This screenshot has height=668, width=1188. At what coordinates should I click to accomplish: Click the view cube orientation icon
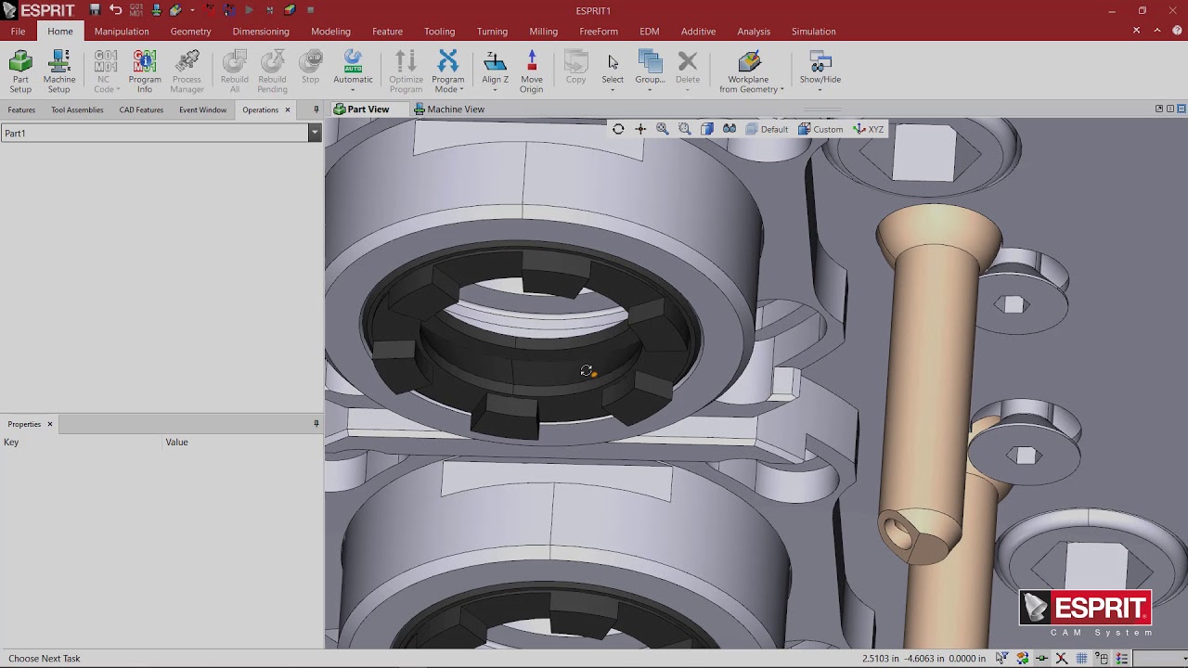coord(707,129)
